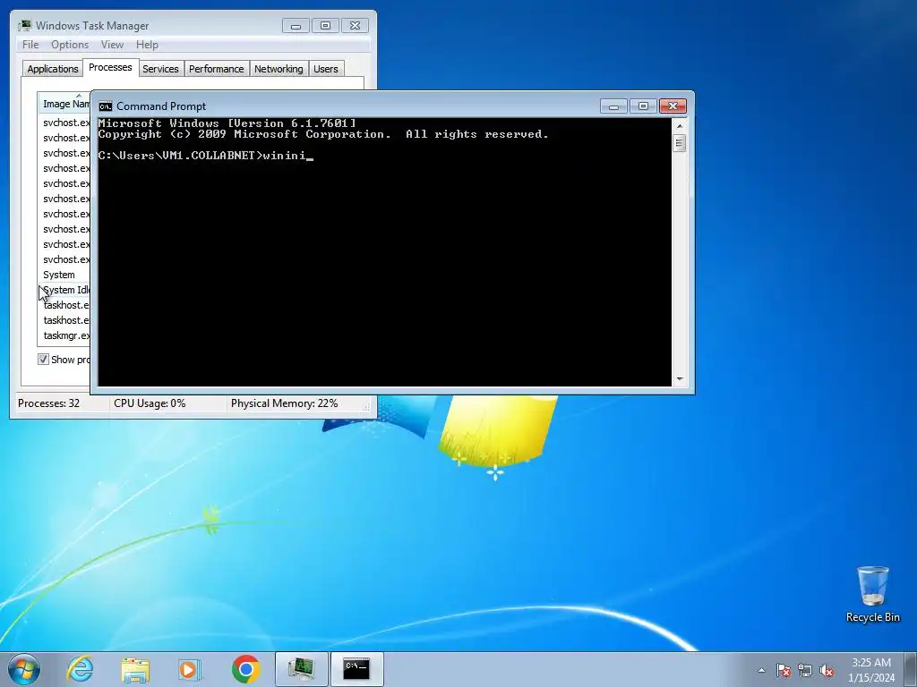
Task: Minimize the Windows Task Manager window
Action: point(296,26)
